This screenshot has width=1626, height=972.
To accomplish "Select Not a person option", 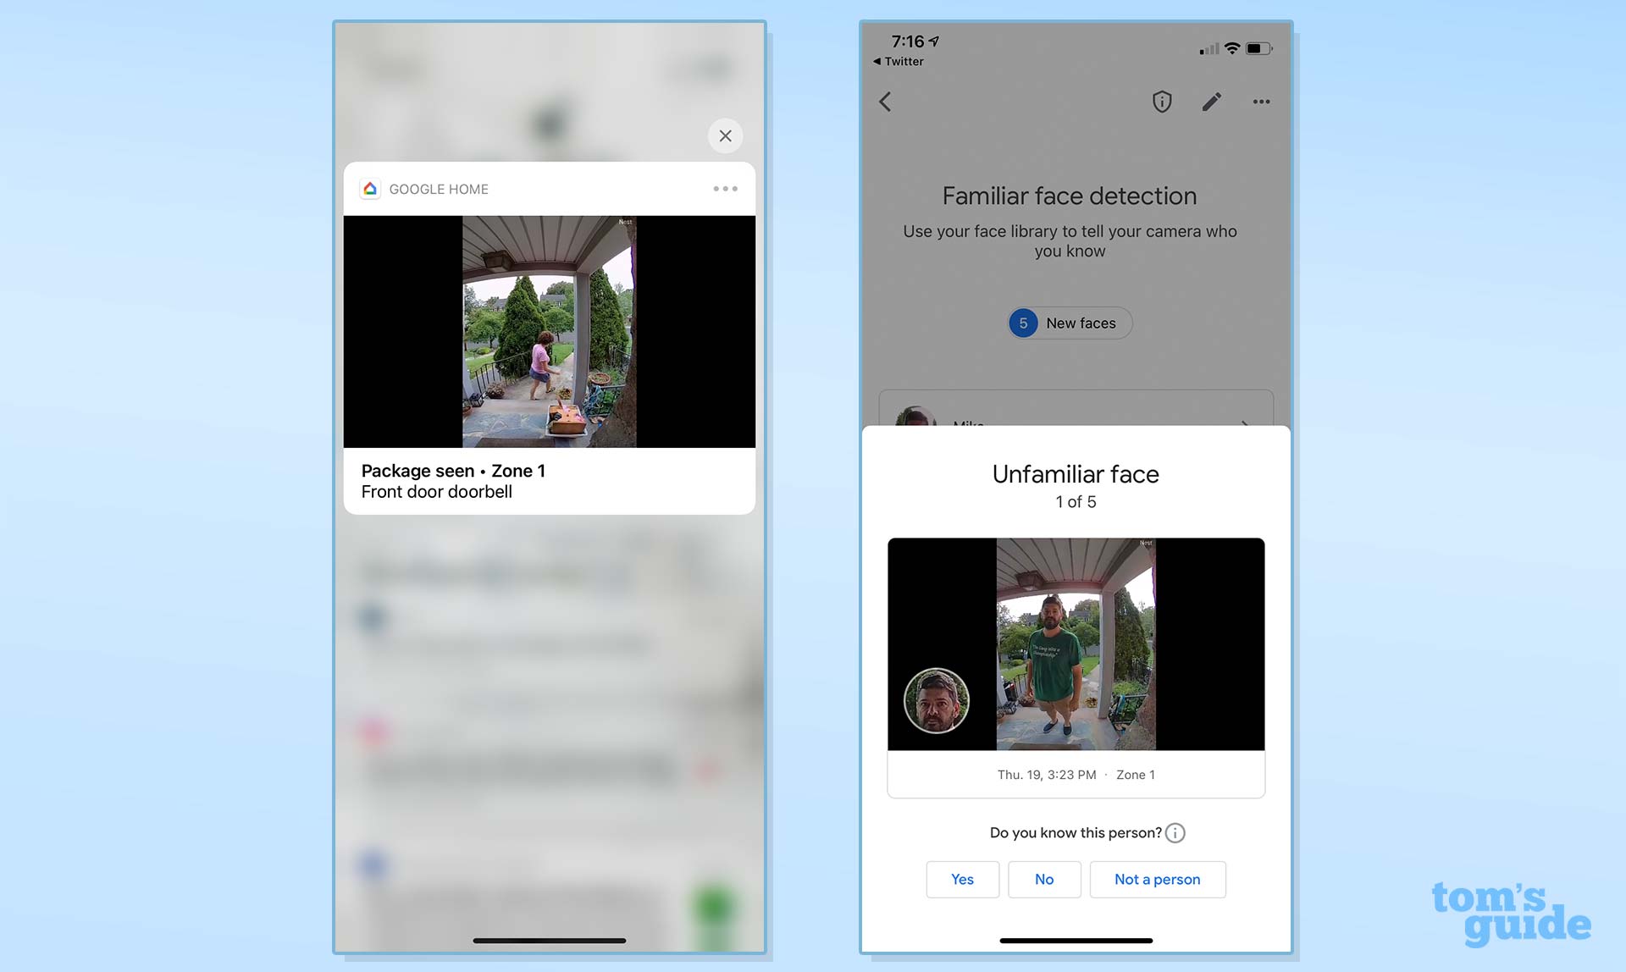I will (x=1156, y=878).
